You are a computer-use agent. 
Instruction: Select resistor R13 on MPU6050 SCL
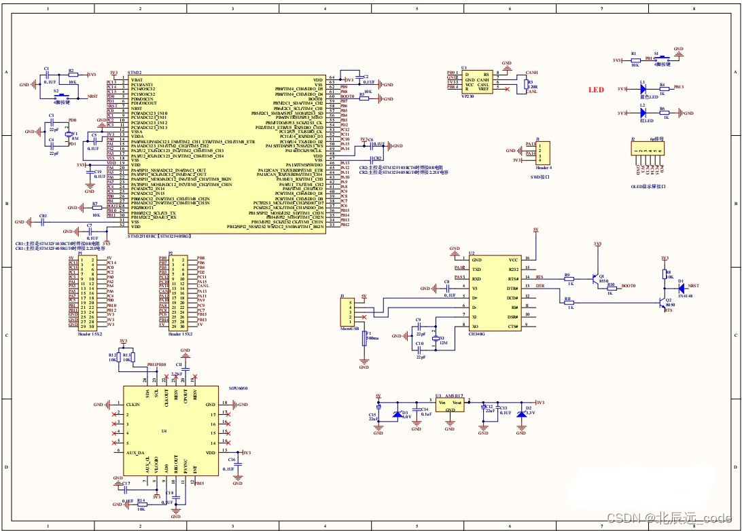tap(132, 357)
